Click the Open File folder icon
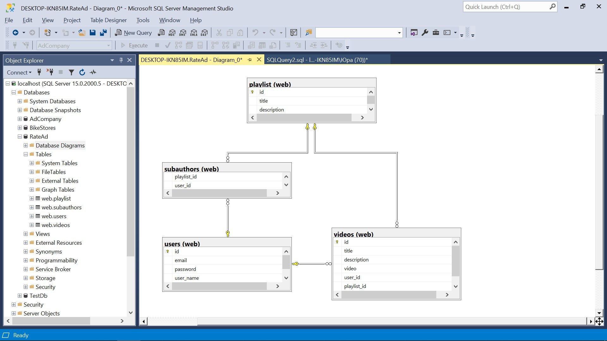 (82, 33)
